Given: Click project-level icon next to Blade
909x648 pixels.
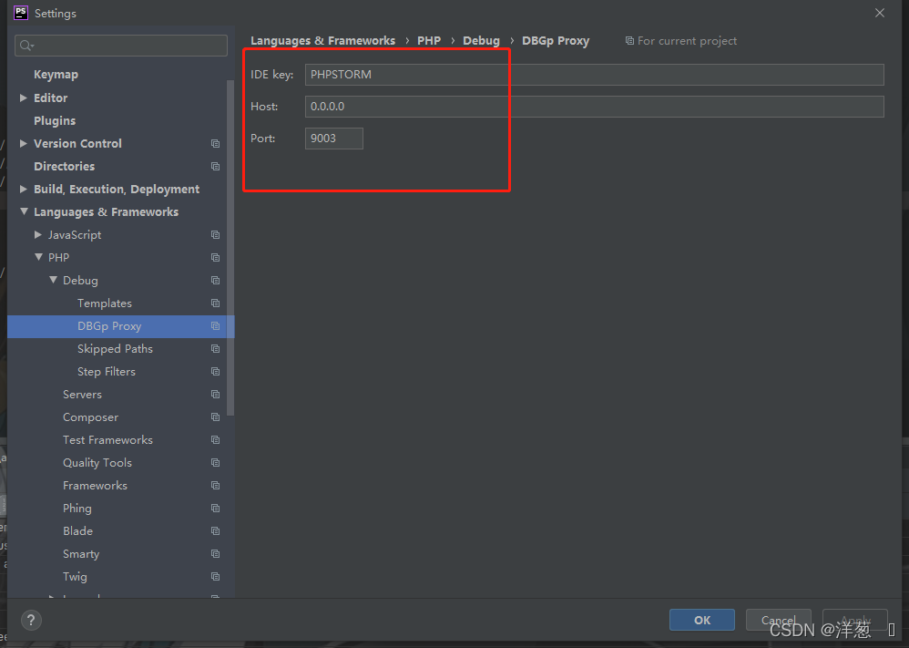Looking at the screenshot, I should pyautogui.click(x=216, y=530).
